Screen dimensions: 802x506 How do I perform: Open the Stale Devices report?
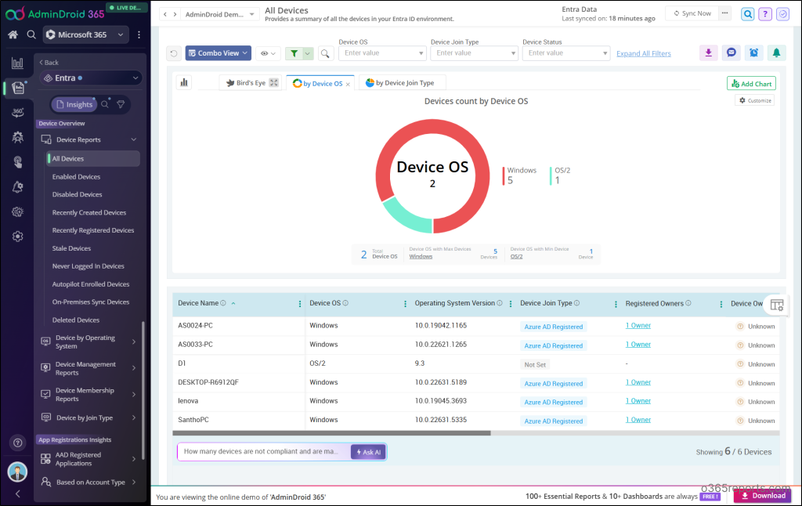click(x=71, y=248)
